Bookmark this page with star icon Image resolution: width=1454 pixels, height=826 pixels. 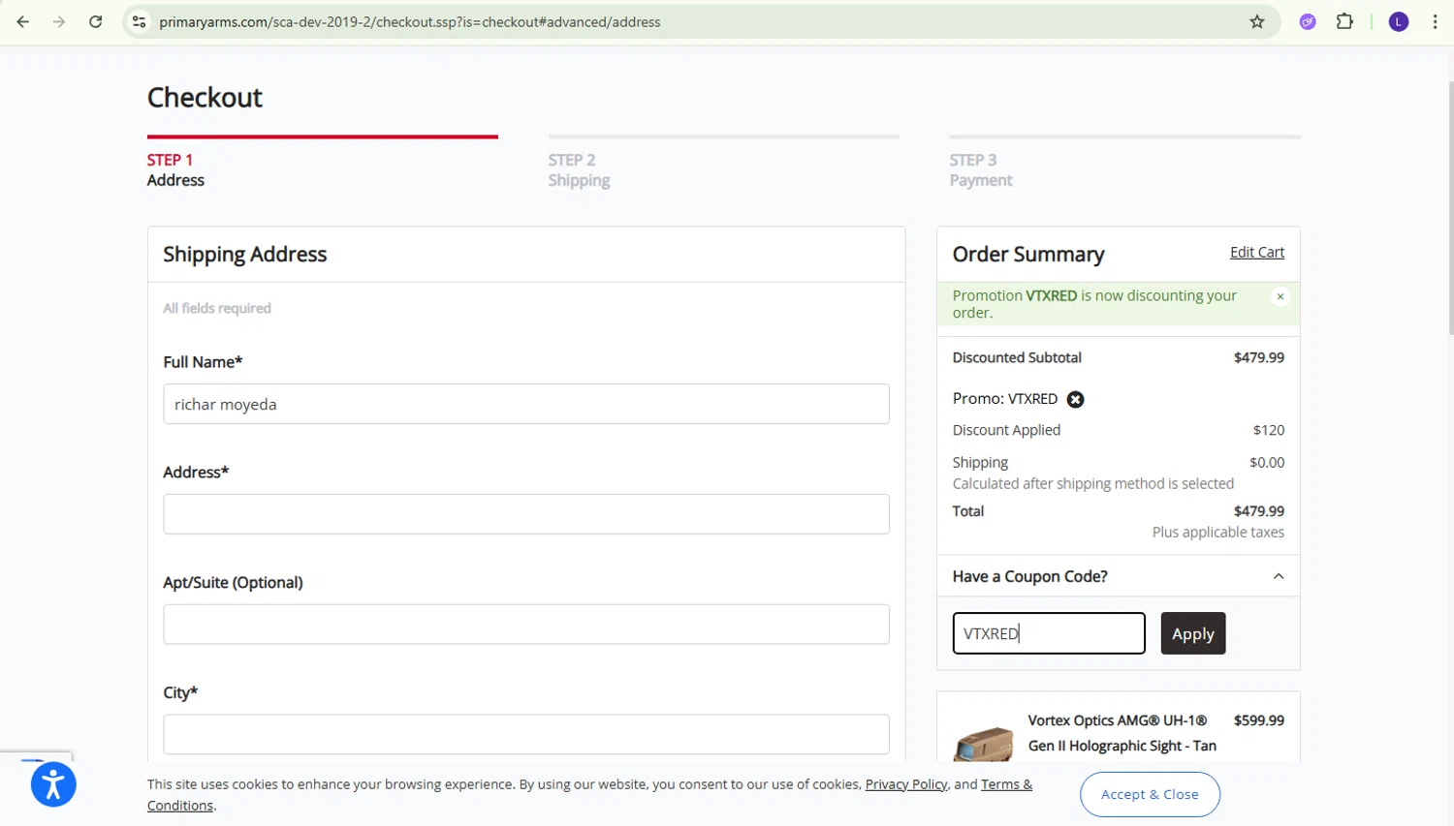[1256, 21]
